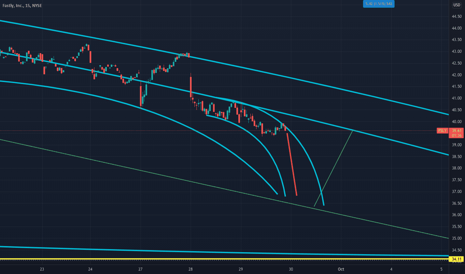
Task: Click the 43.50 price axis label
Action: (x=457, y=40)
